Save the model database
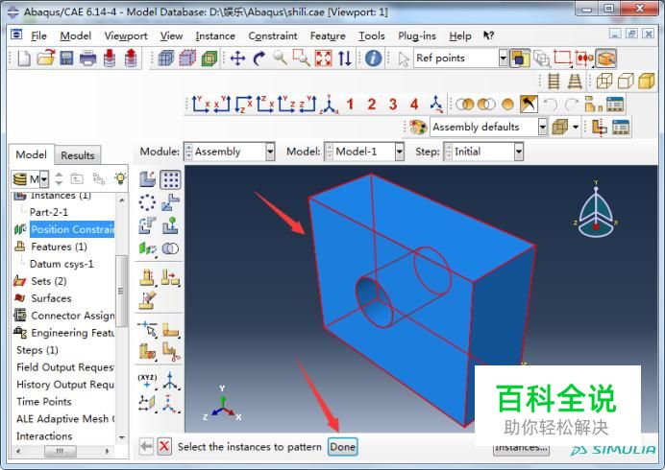 pos(66,58)
